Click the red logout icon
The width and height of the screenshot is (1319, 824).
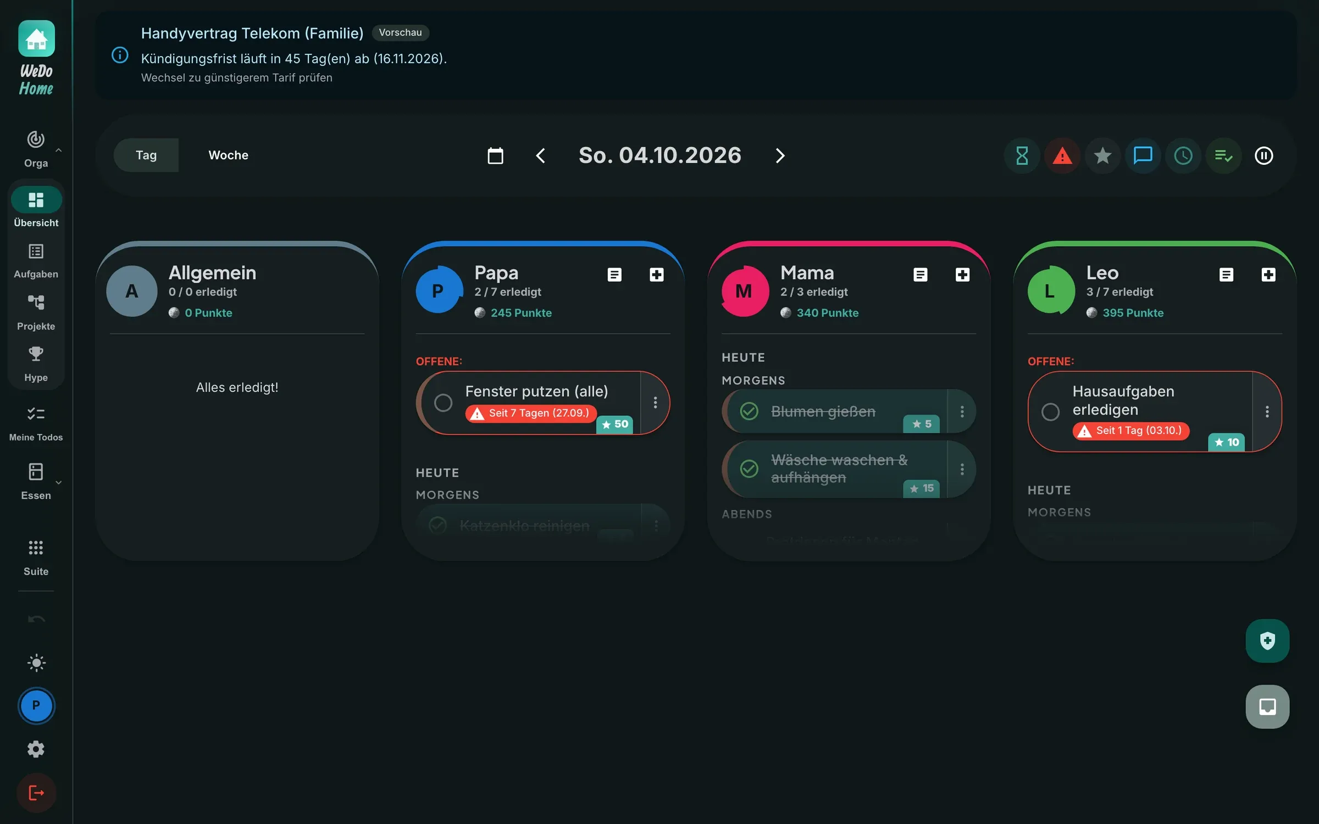click(36, 793)
